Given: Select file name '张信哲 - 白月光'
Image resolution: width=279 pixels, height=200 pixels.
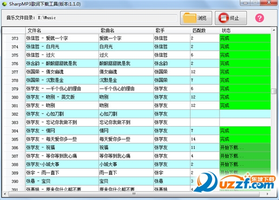Looking at the screenshot, I should [62, 47].
